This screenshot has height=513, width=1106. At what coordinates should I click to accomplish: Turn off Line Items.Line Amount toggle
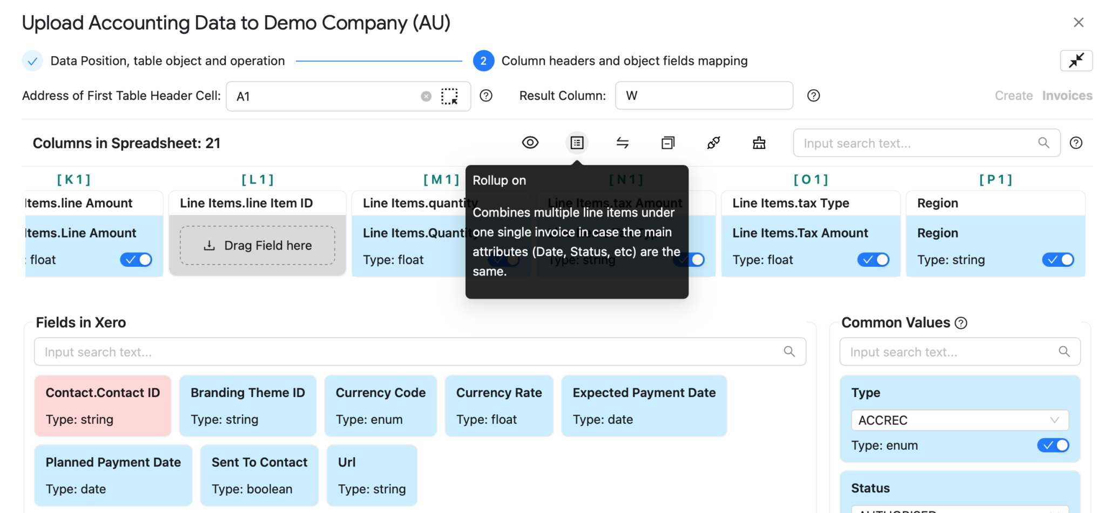coord(136,260)
